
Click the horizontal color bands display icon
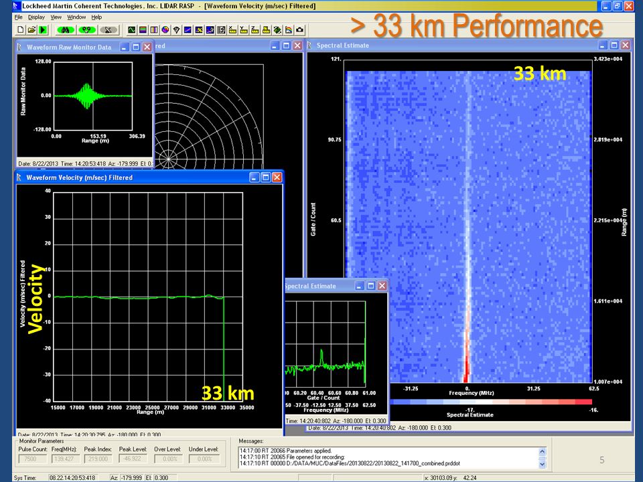tap(143, 30)
